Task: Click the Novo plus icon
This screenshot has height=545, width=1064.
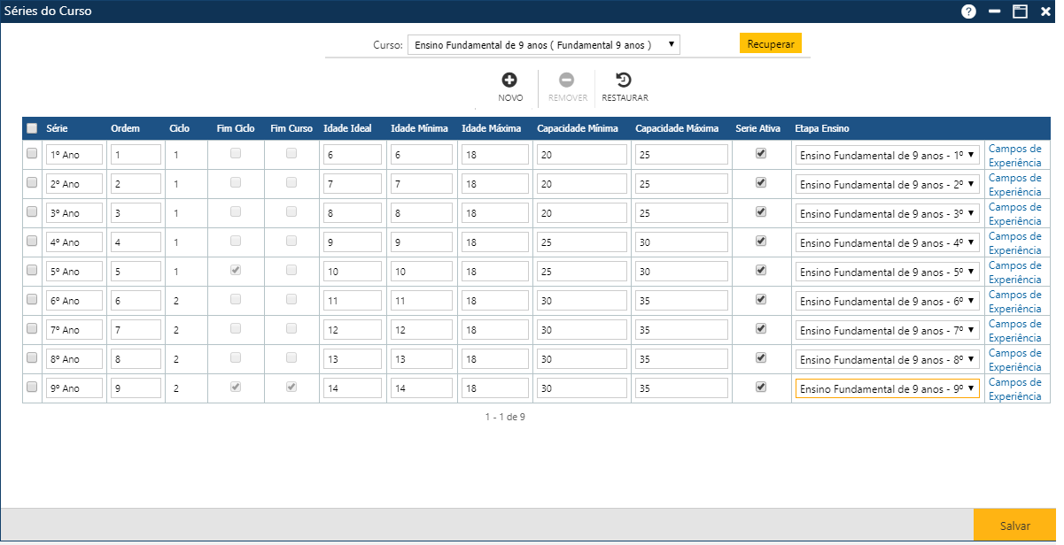Action: [x=509, y=81]
